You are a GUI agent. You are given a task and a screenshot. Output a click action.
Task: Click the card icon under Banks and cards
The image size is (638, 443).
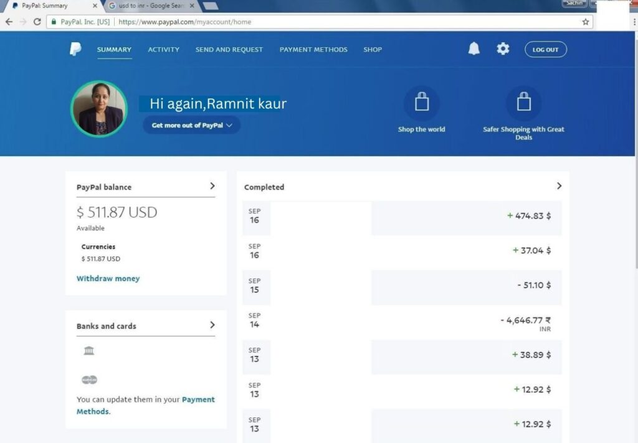point(89,380)
